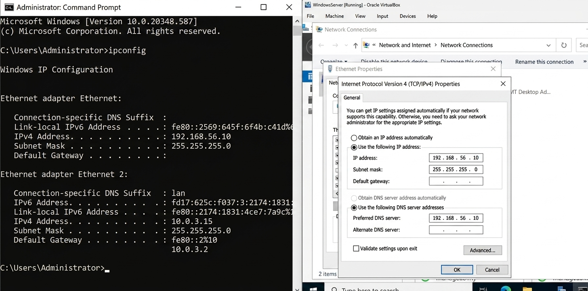Click the Command Prompt title bar icon
588x291 pixels.
coord(9,7)
